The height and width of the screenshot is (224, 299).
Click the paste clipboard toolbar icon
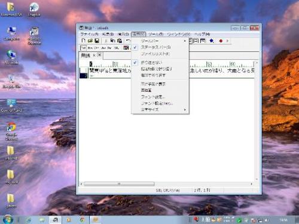pyautogui.click(x=120, y=41)
